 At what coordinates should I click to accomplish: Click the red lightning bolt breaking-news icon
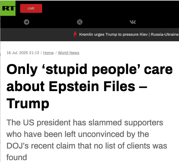click(75, 35)
